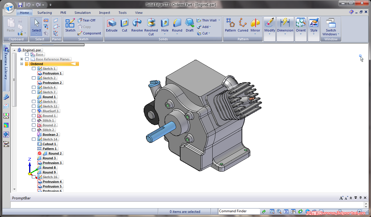Click the Tear-Off sketch button
The image size is (371, 217).
coord(87,20)
